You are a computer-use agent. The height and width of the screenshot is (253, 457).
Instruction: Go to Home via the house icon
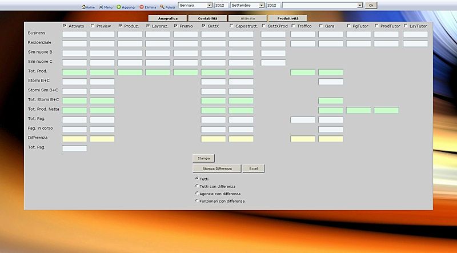83,7
